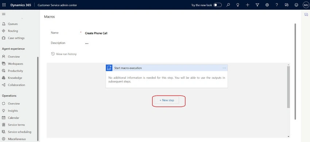
Task: Open the Dynamics 365 app launcher waffle
Action: (4, 5)
